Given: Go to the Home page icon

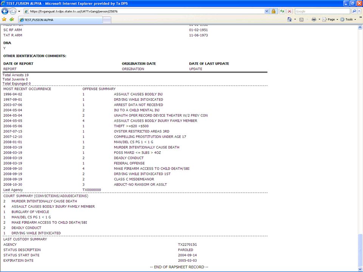Looking at the screenshot, I should 289,19.
